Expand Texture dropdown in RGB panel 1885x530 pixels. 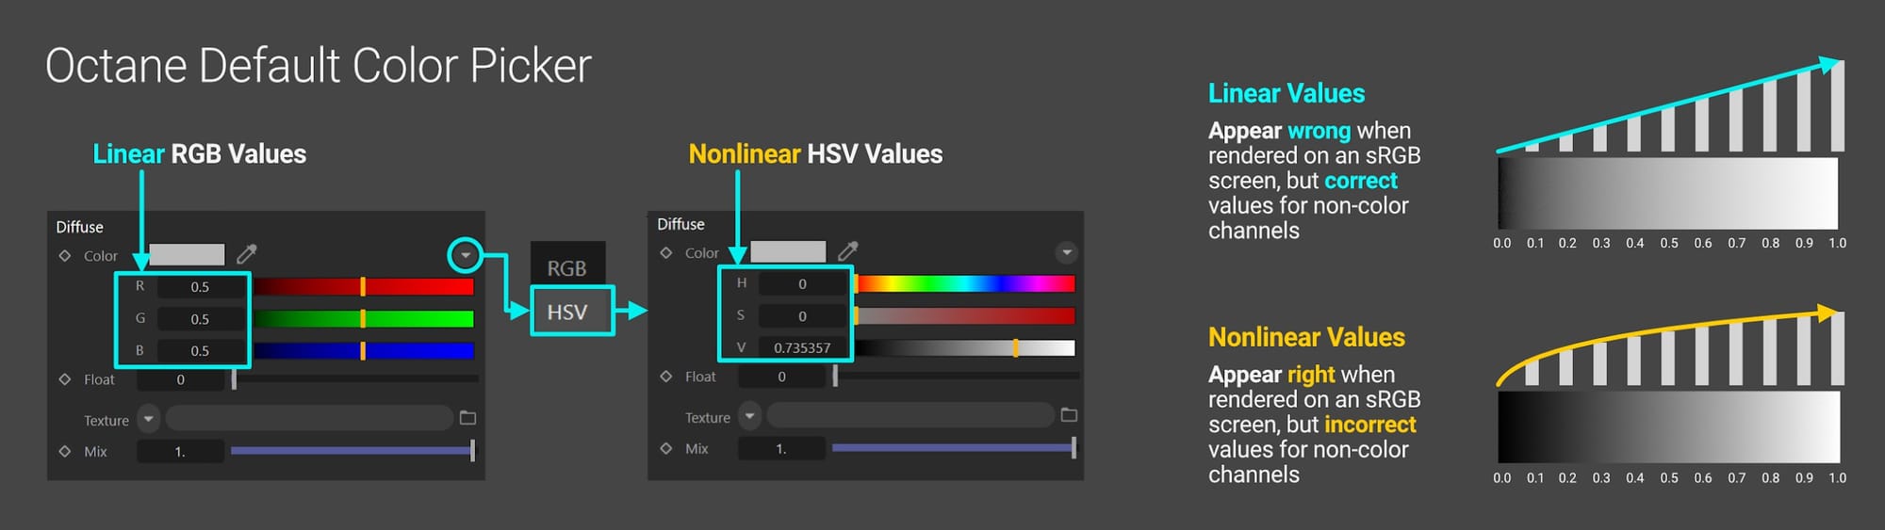pos(148,419)
